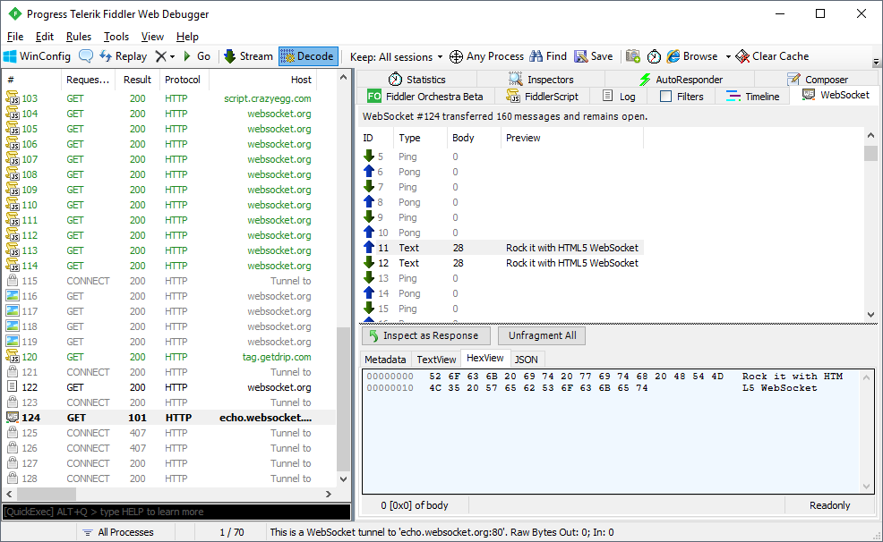Open the WinConfig tool
Screen dimensions: 883x542
pyautogui.click(x=36, y=55)
